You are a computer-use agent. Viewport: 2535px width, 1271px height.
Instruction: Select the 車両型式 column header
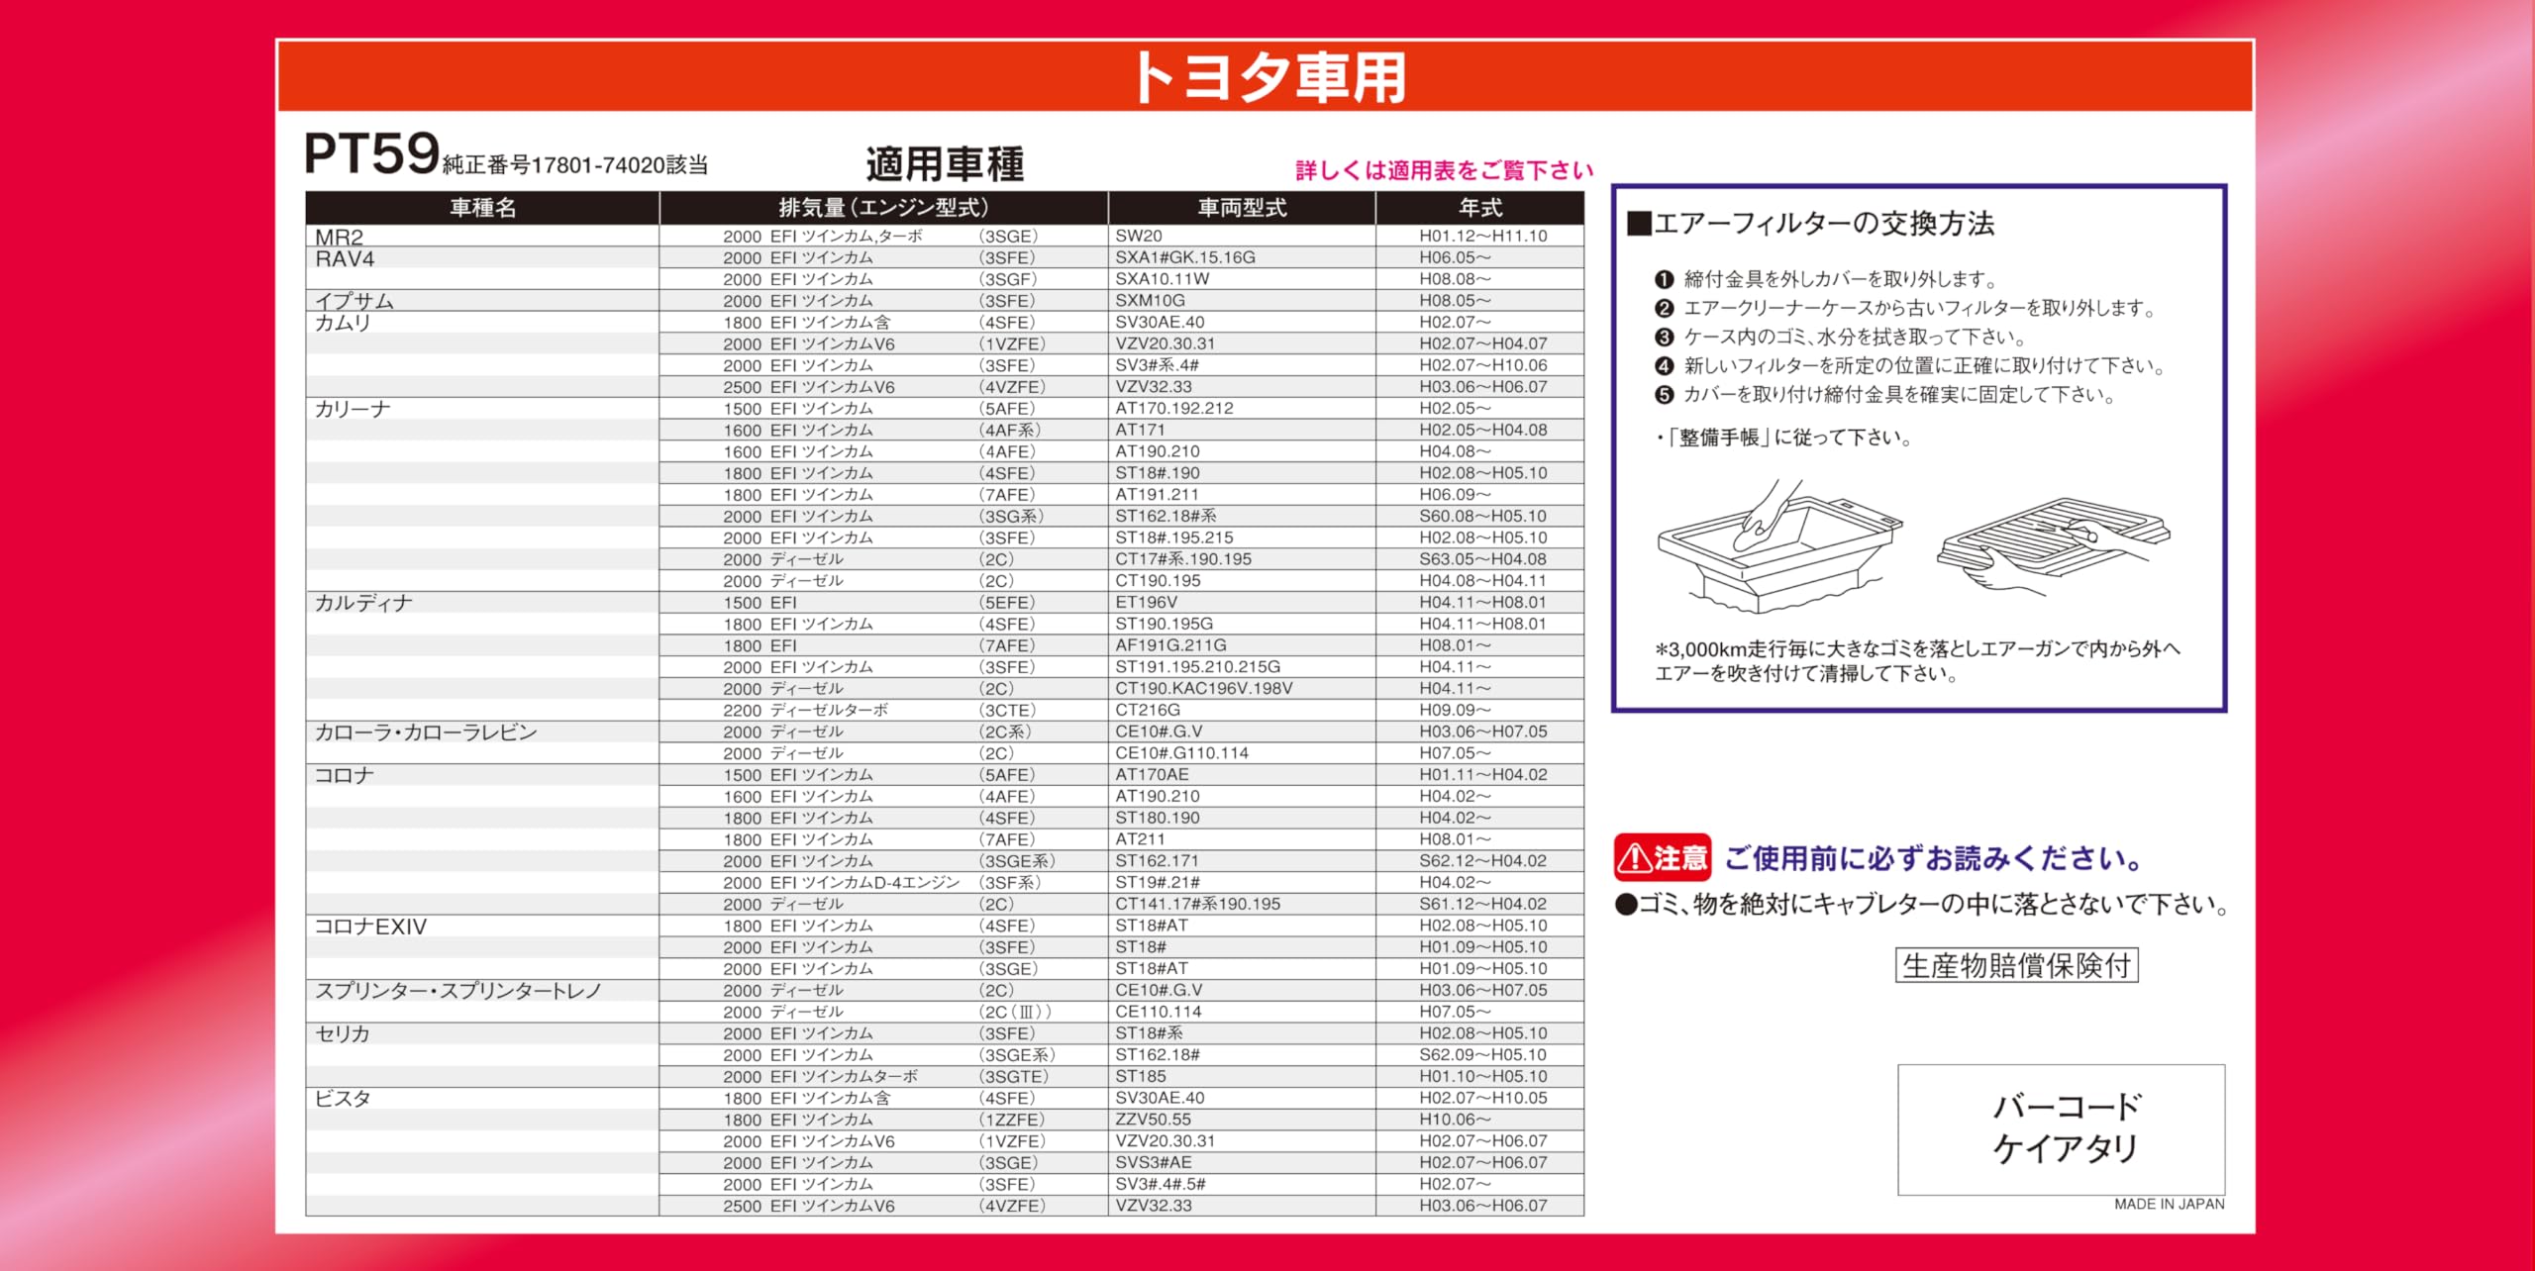click(1242, 208)
